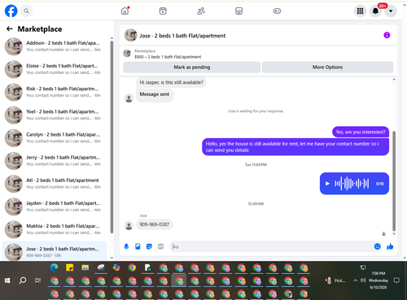
Task: Open Atl conversation in list
Action: [55, 184]
